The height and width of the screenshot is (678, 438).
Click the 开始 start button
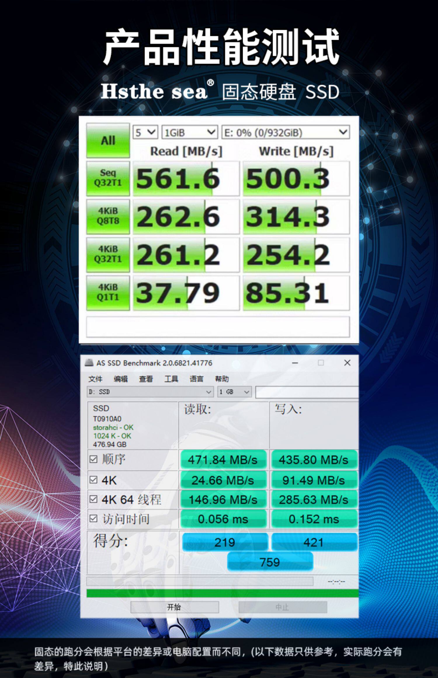point(175,607)
